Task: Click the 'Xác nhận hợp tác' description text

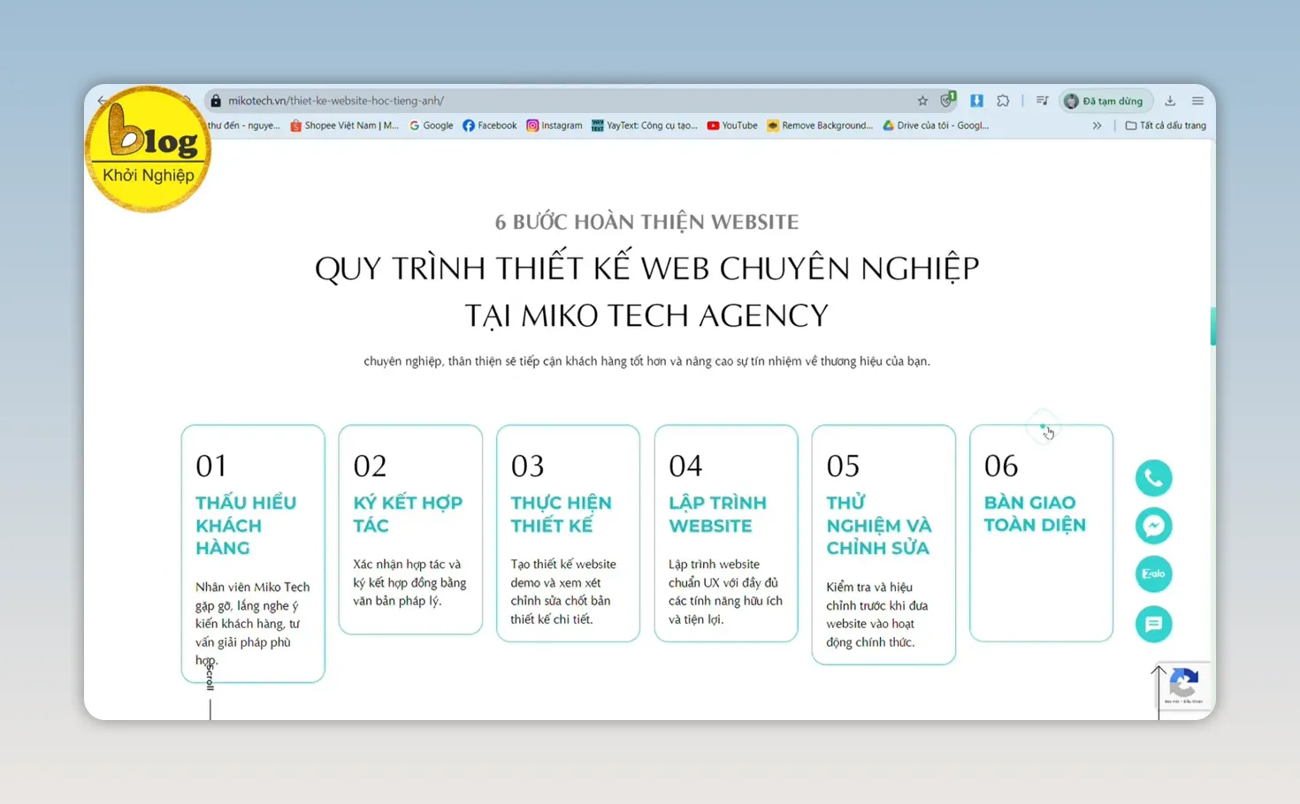Action: [409, 582]
